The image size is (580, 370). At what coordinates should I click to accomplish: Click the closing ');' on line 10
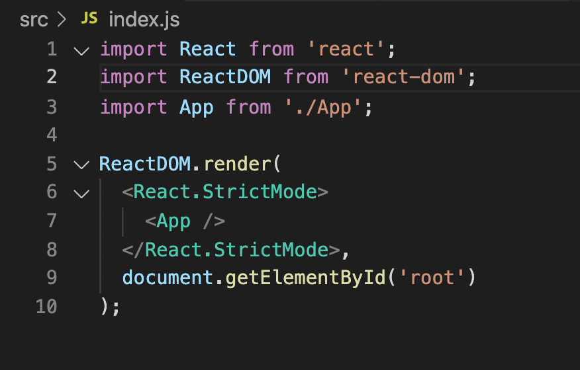coord(110,307)
